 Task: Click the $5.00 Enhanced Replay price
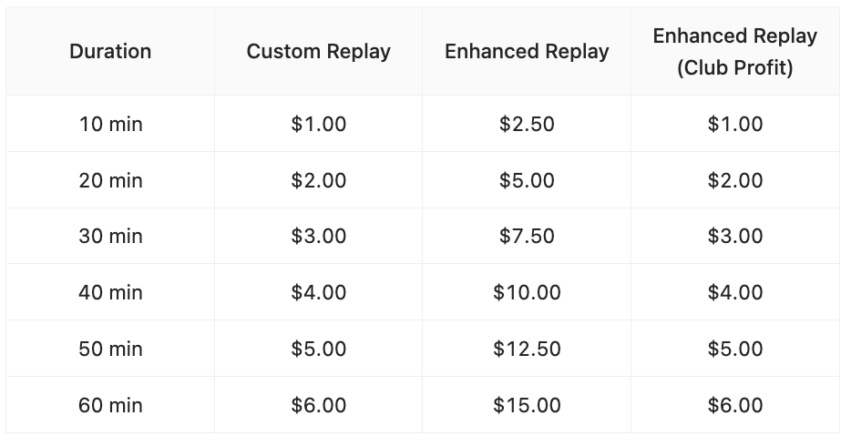pos(527,180)
